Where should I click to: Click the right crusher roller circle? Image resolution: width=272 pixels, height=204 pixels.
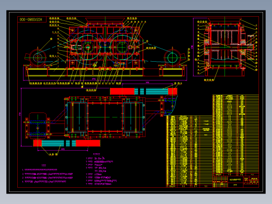122,47
